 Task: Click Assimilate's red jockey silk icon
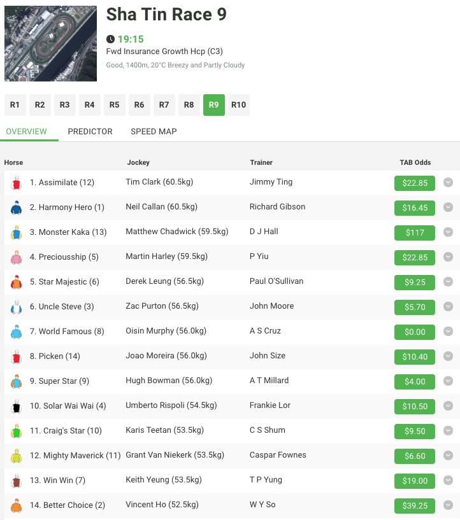click(16, 183)
